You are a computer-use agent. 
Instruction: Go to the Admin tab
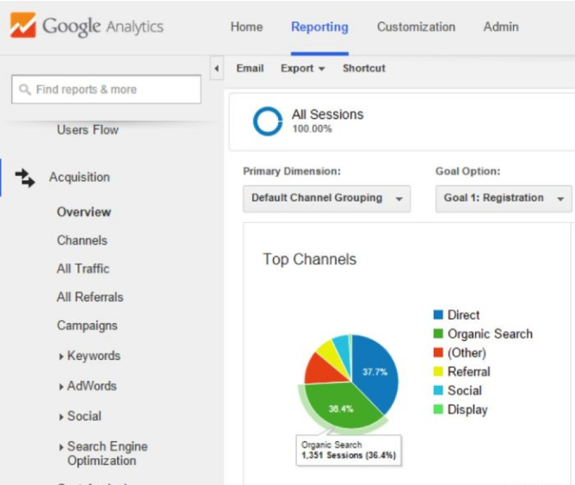(x=501, y=27)
